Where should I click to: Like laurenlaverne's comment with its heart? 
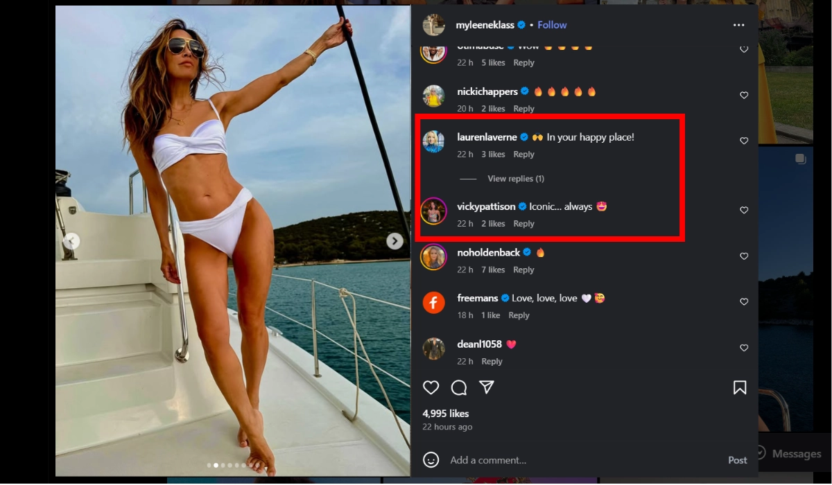(x=744, y=141)
